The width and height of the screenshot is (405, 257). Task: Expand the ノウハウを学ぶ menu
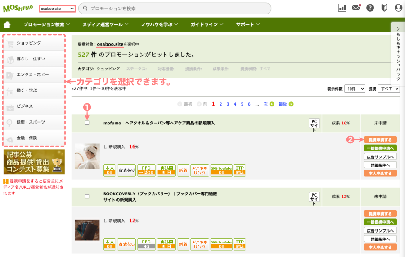(159, 24)
